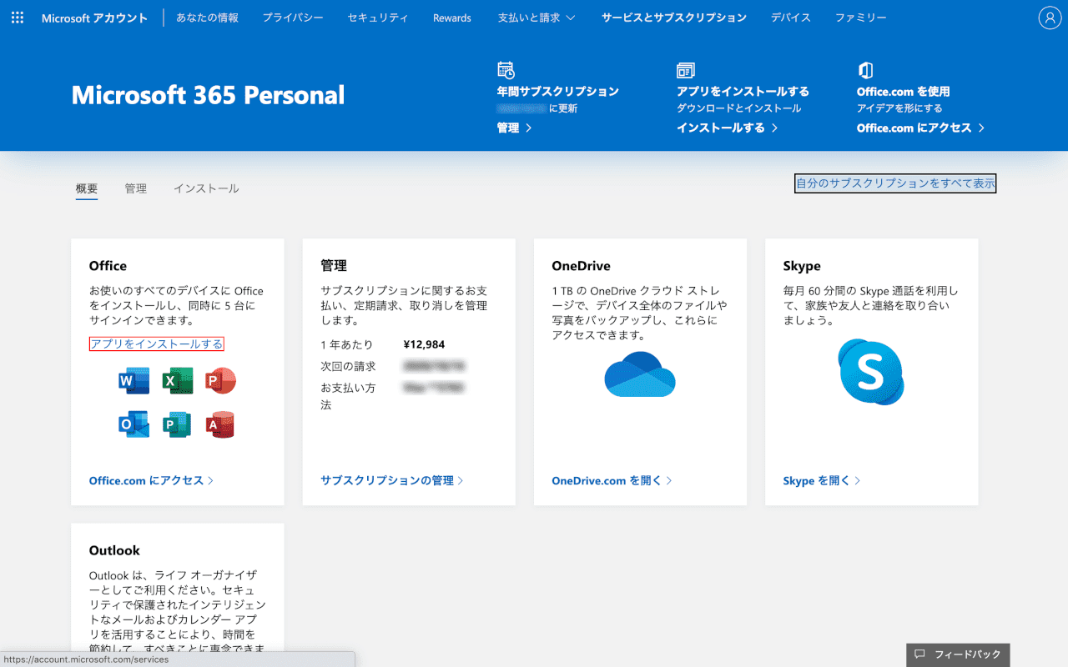Click 自分のサブスクリプションをすべて表示 link
The width and height of the screenshot is (1068, 667).
[x=895, y=183]
